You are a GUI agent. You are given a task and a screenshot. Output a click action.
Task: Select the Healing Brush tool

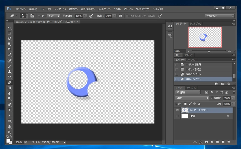10,61
